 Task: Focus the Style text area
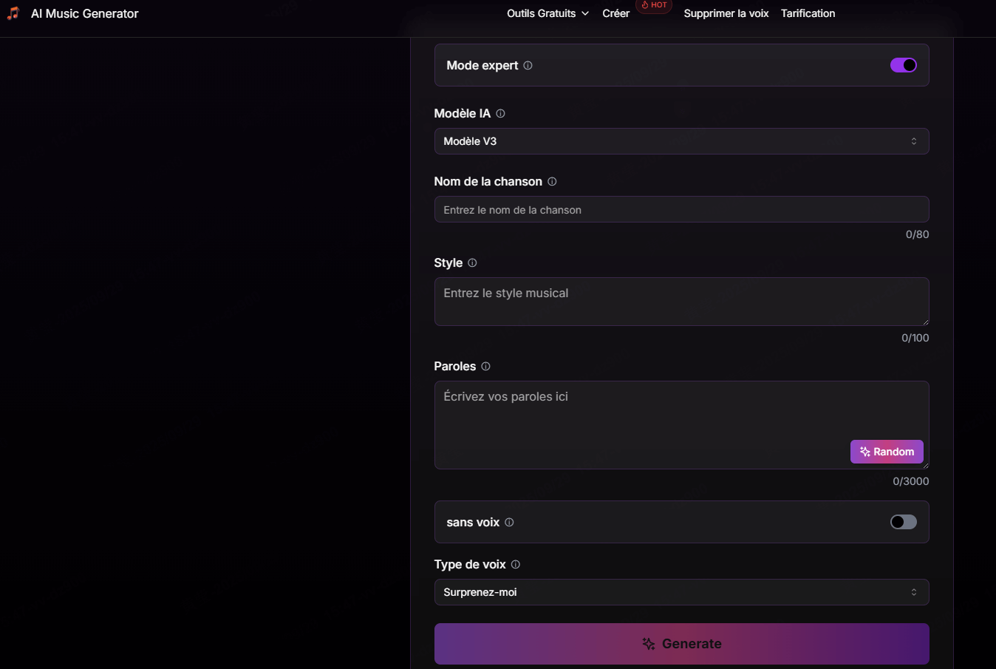(681, 302)
